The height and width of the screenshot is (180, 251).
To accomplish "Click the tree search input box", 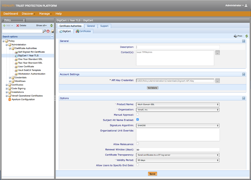I will pyautogui.click(x=22, y=31).
